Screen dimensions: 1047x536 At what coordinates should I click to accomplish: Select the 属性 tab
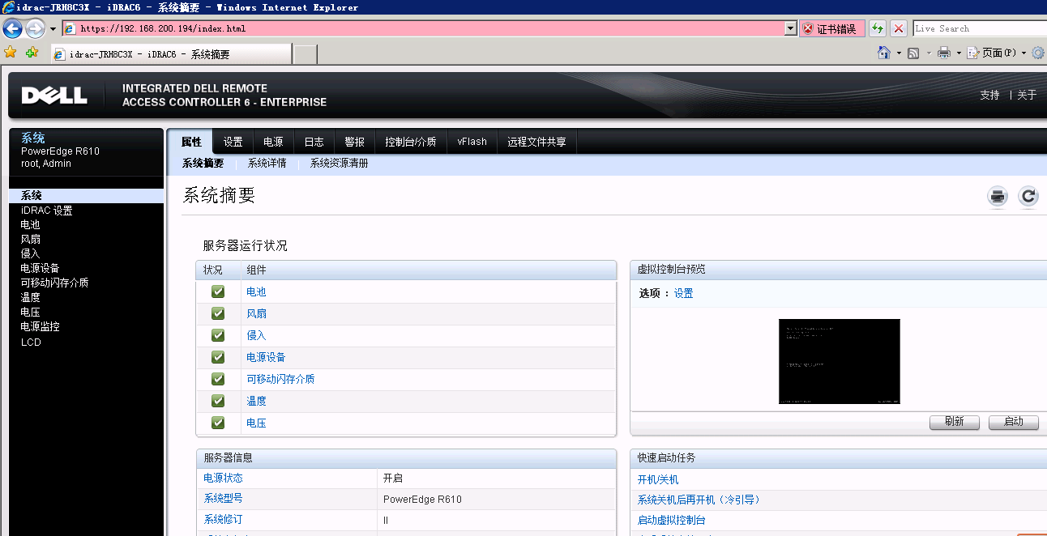pos(192,142)
